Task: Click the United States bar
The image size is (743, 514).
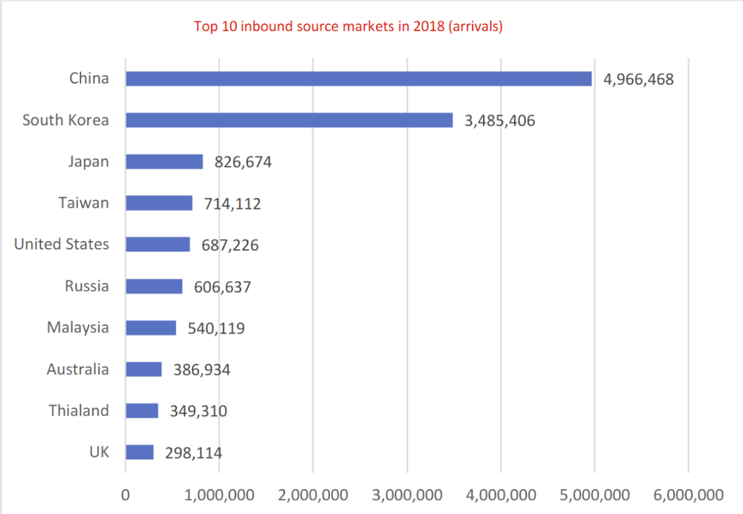Action: coord(158,245)
